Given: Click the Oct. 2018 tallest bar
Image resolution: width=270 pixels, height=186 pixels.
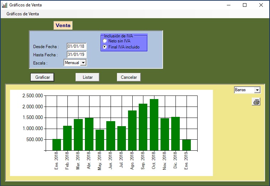Looking at the screenshot, I should coord(154,125).
